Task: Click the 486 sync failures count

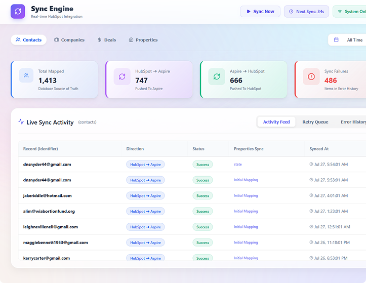Action: (x=331, y=80)
